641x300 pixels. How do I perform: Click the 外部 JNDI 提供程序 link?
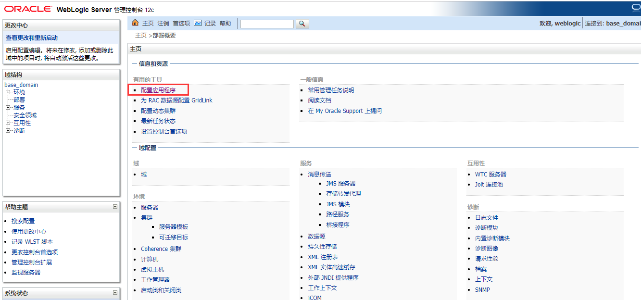(x=333, y=278)
